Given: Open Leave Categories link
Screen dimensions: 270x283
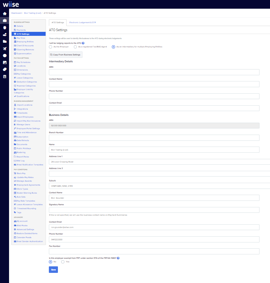Looking at the screenshot, I should (25, 78).
